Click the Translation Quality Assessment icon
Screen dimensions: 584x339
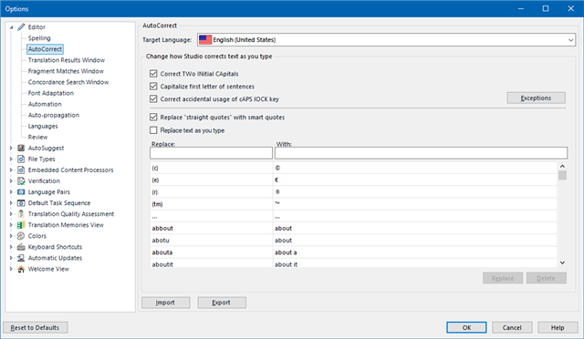coord(21,214)
